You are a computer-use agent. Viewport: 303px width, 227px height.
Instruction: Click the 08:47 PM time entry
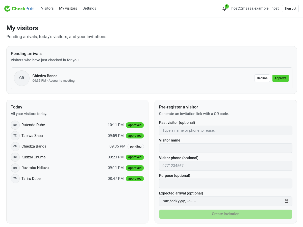(116, 179)
